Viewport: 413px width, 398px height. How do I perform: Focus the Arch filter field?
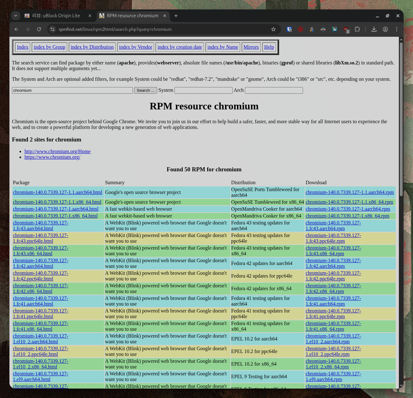point(274,91)
